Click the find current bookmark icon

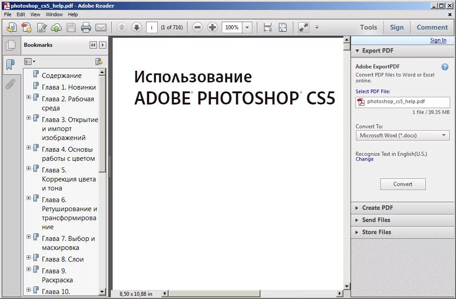99,62
